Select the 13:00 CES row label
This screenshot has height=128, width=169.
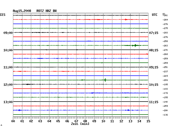click(8, 102)
